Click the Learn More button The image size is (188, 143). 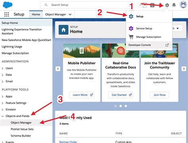point(82,95)
